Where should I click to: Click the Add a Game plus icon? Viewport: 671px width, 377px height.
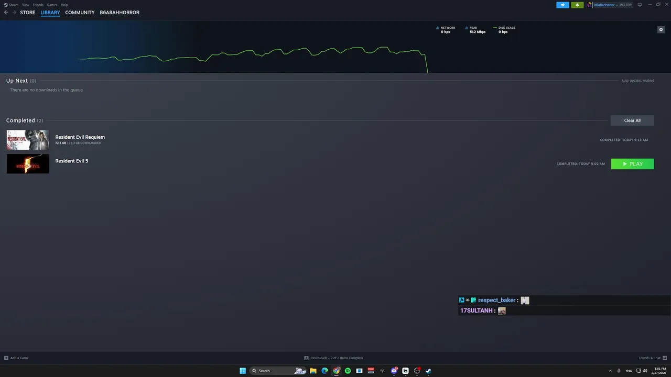pyautogui.click(x=6, y=358)
